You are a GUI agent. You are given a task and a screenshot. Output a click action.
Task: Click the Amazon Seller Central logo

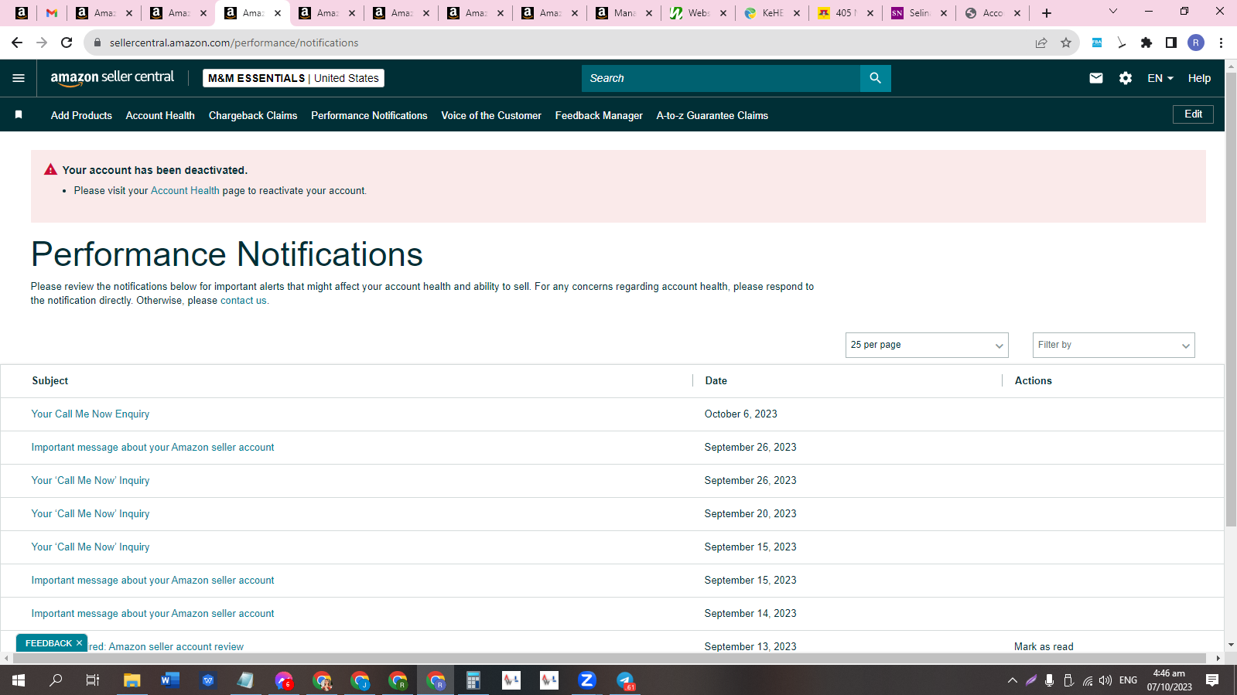[112, 77]
